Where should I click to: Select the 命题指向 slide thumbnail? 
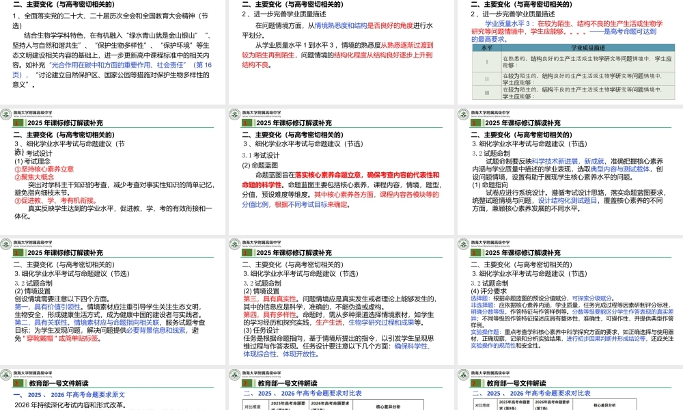tap(570, 172)
